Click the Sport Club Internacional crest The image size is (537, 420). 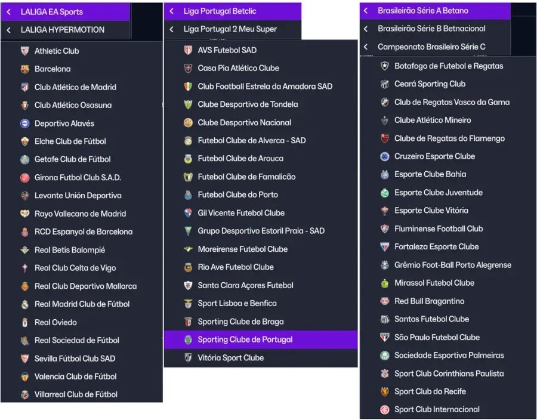(385, 409)
